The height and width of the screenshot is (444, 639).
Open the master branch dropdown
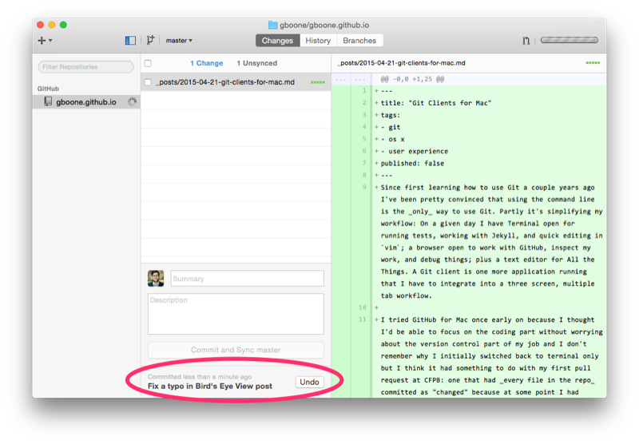click(x=179, y=40)
